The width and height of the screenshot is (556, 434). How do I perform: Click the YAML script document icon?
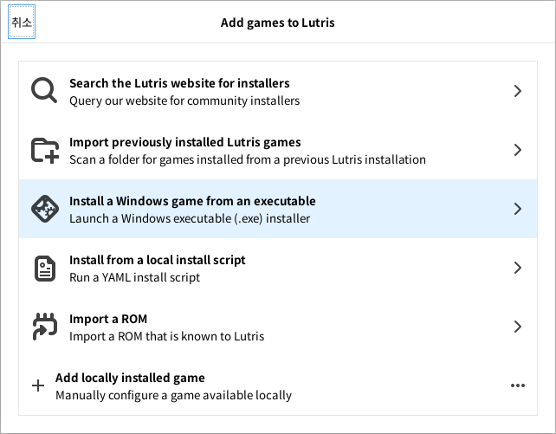click(45, 268)
